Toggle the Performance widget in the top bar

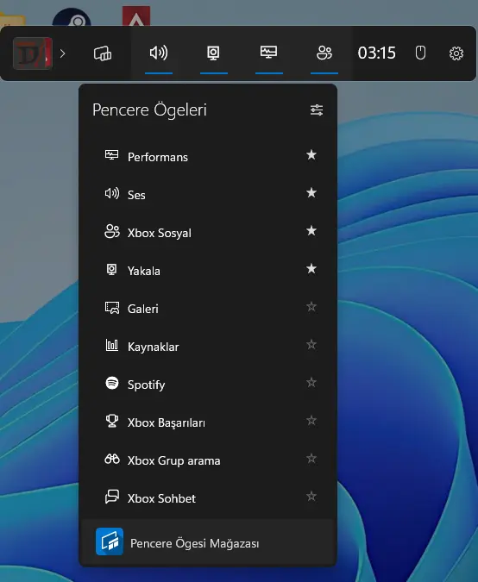(x=269, y=53)
